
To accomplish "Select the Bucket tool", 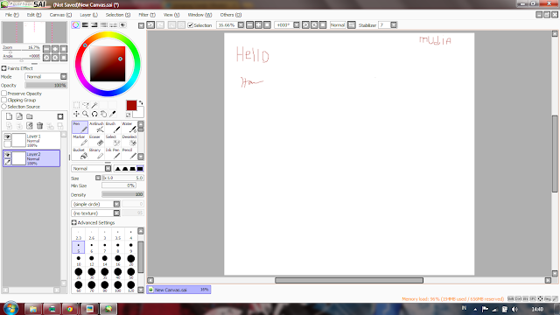I will coord(80,154).
